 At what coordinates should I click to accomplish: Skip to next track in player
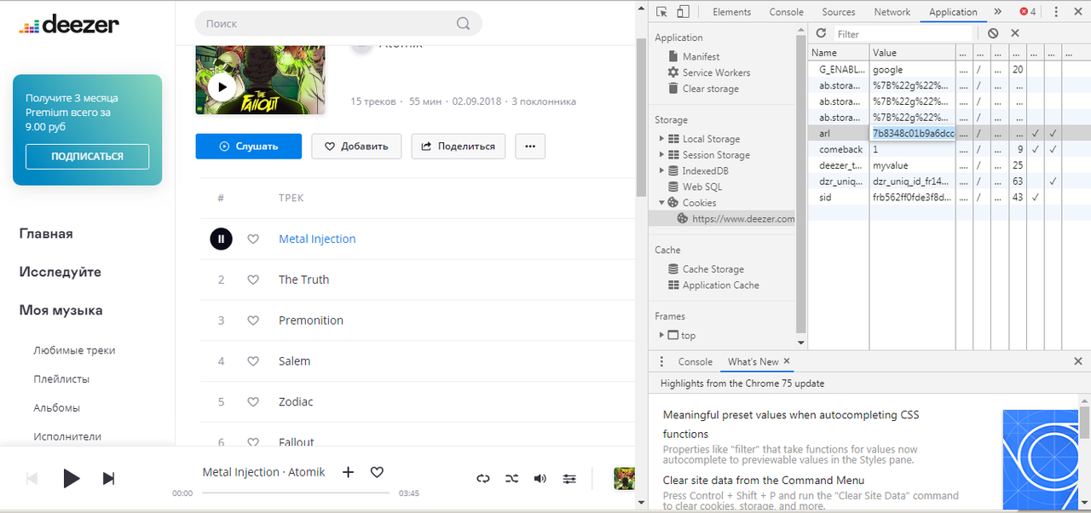click(108, 479)
